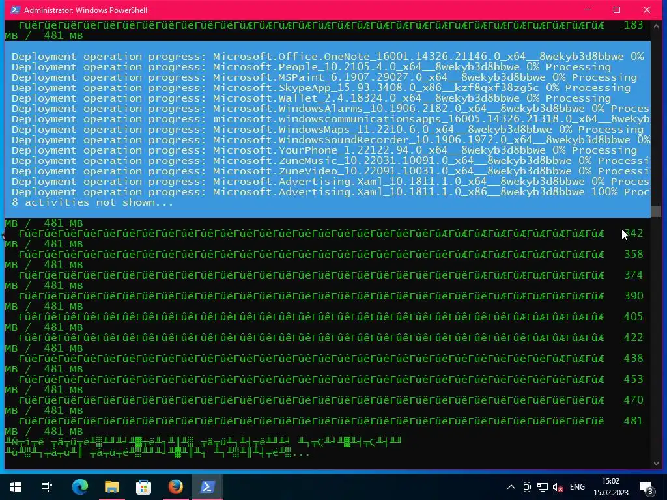The image size is (667, 500).
Task: Close the Administrator PowerShell window
Action: [x=647, y=10]
